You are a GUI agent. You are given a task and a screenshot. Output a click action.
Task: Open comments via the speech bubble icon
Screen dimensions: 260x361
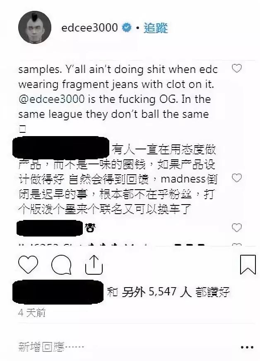point(61,265)
